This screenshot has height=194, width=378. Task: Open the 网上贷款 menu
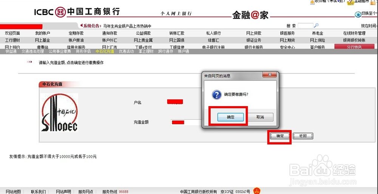(x=254, y=33)
